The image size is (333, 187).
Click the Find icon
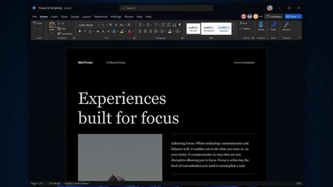pyautogui.click(x=241, y=23)
